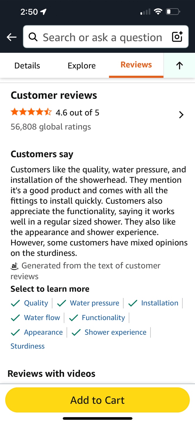Expand the ratings breakdown chevron
195x424 pixels.
point(181,115)
